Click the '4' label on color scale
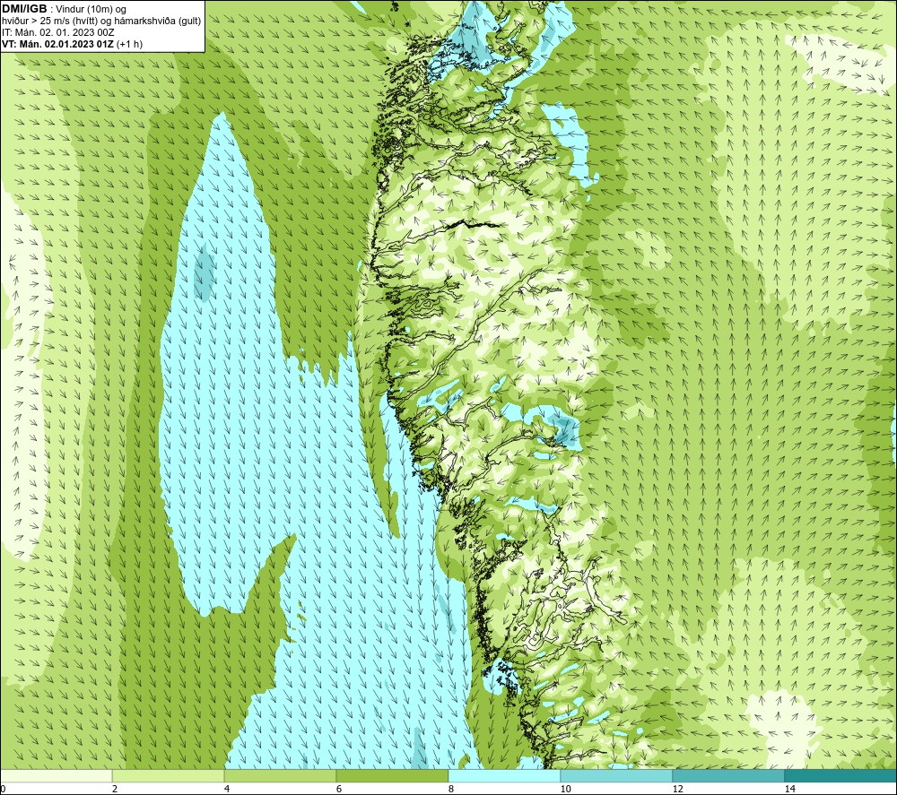Screen dimensions: 897x795 coord(227,789)
